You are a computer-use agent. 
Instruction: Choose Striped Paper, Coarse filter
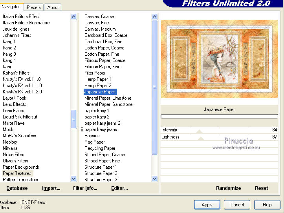[x=105, y=155]
